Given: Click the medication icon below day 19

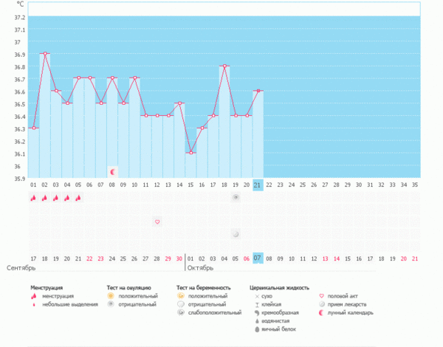Looking at the screenshot, I should 236,234.
